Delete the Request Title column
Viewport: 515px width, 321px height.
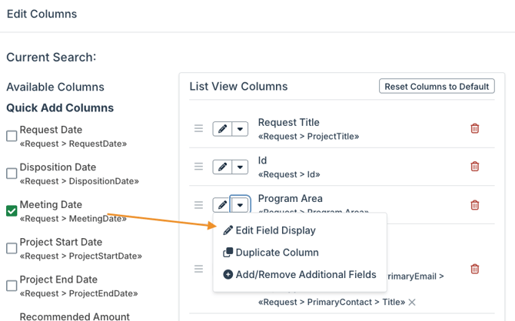[474, 129]
